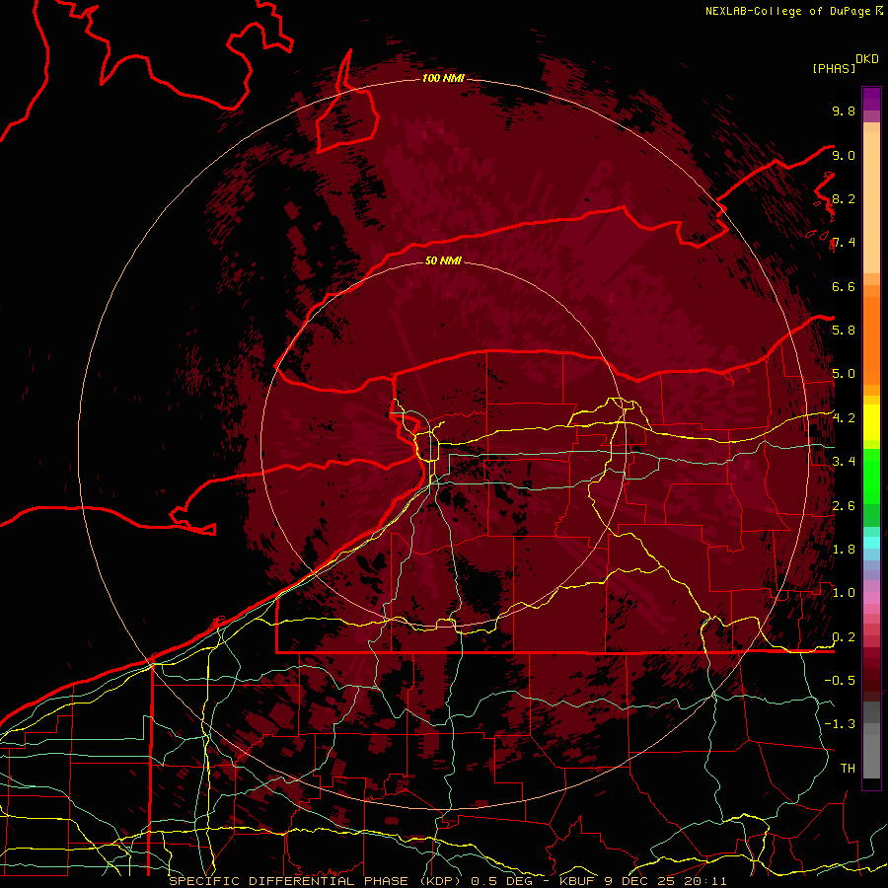This screenshot has height=888, width=888.
Task: Pick the purple band atop color scale
Action: (x=871, y=100)
